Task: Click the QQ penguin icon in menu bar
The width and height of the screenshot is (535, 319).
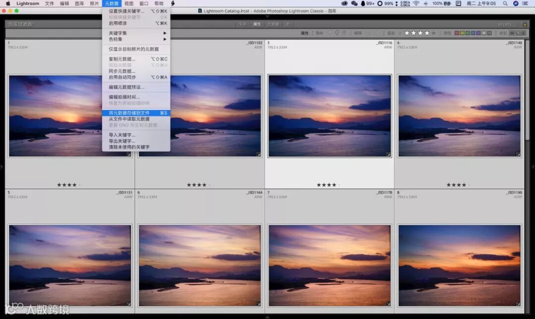Action: point(363,3)
